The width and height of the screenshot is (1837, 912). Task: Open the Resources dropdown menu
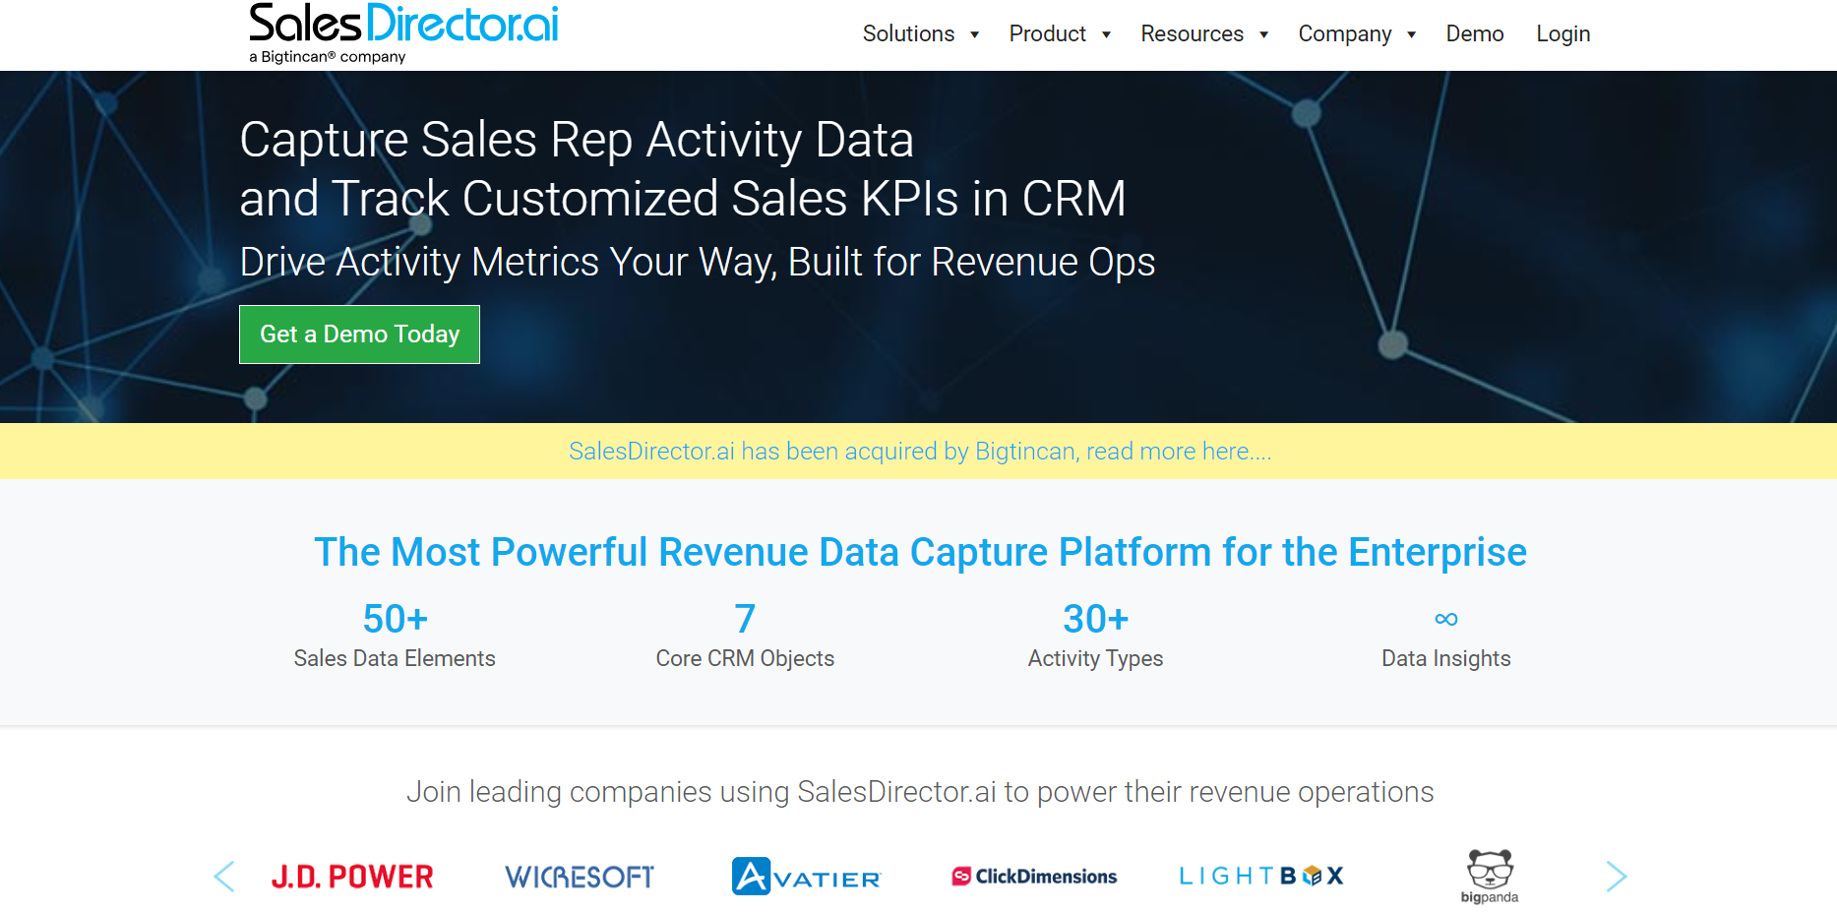pyautogui.click(x=1204, y=34)
